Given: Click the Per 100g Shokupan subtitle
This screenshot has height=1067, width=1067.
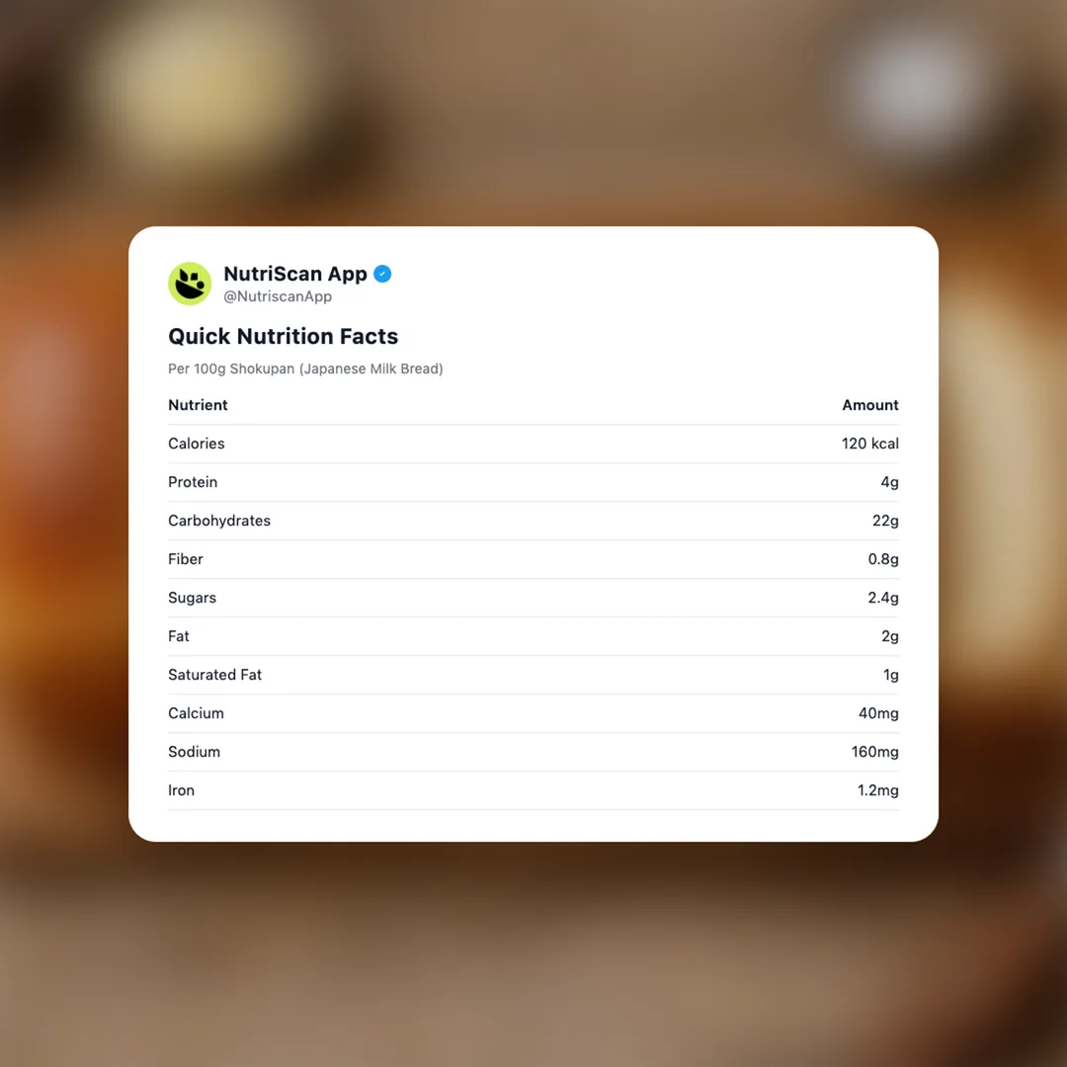Looking at the screenshot, I should pyautogui.click(x=305, y=369).
